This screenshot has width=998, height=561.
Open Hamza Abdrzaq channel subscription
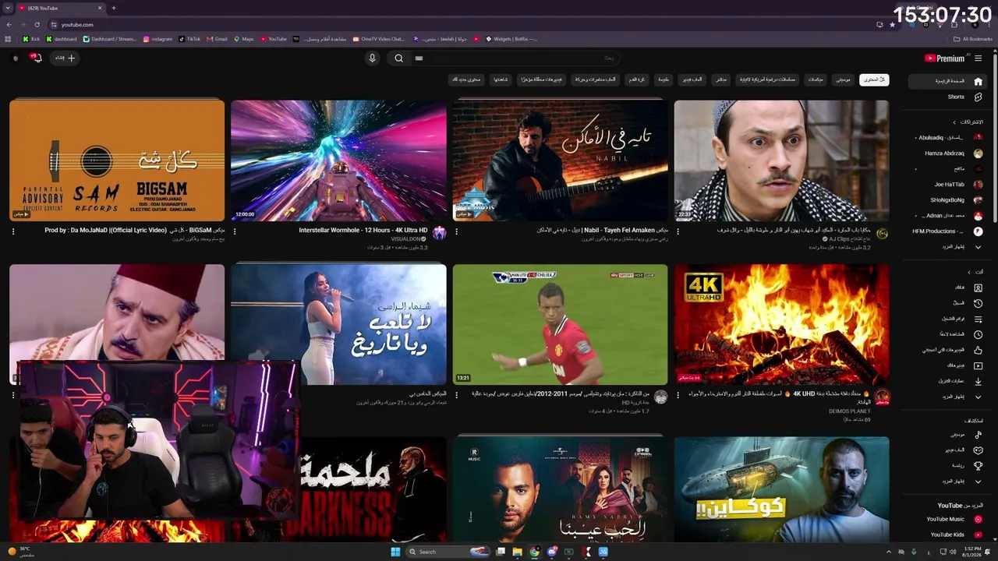[947, 153]
